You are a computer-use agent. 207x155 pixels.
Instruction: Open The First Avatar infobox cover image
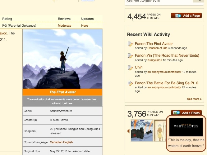click(62, 59)
